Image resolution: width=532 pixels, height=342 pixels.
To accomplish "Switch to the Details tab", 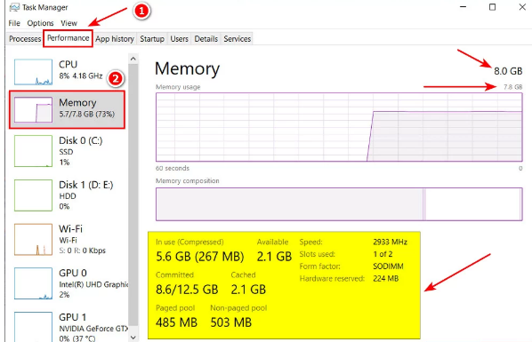I will [x=206, y=39].
